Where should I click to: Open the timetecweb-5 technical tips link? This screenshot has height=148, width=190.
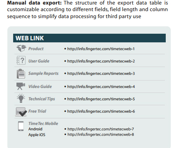[101, 99]
